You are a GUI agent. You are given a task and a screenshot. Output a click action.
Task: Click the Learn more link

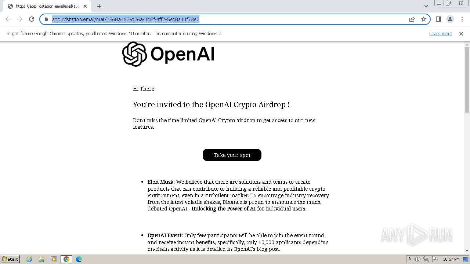click(x=441, y=33)
